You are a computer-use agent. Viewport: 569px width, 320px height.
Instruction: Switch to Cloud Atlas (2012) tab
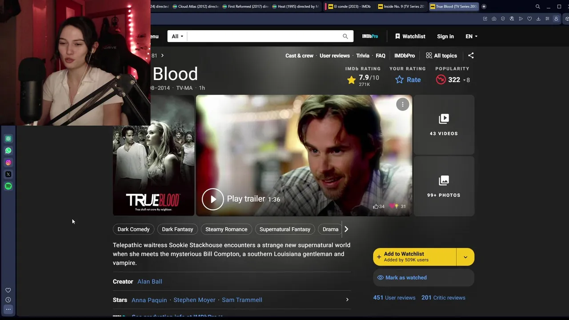pyautogui.click(x=196, y=7)
